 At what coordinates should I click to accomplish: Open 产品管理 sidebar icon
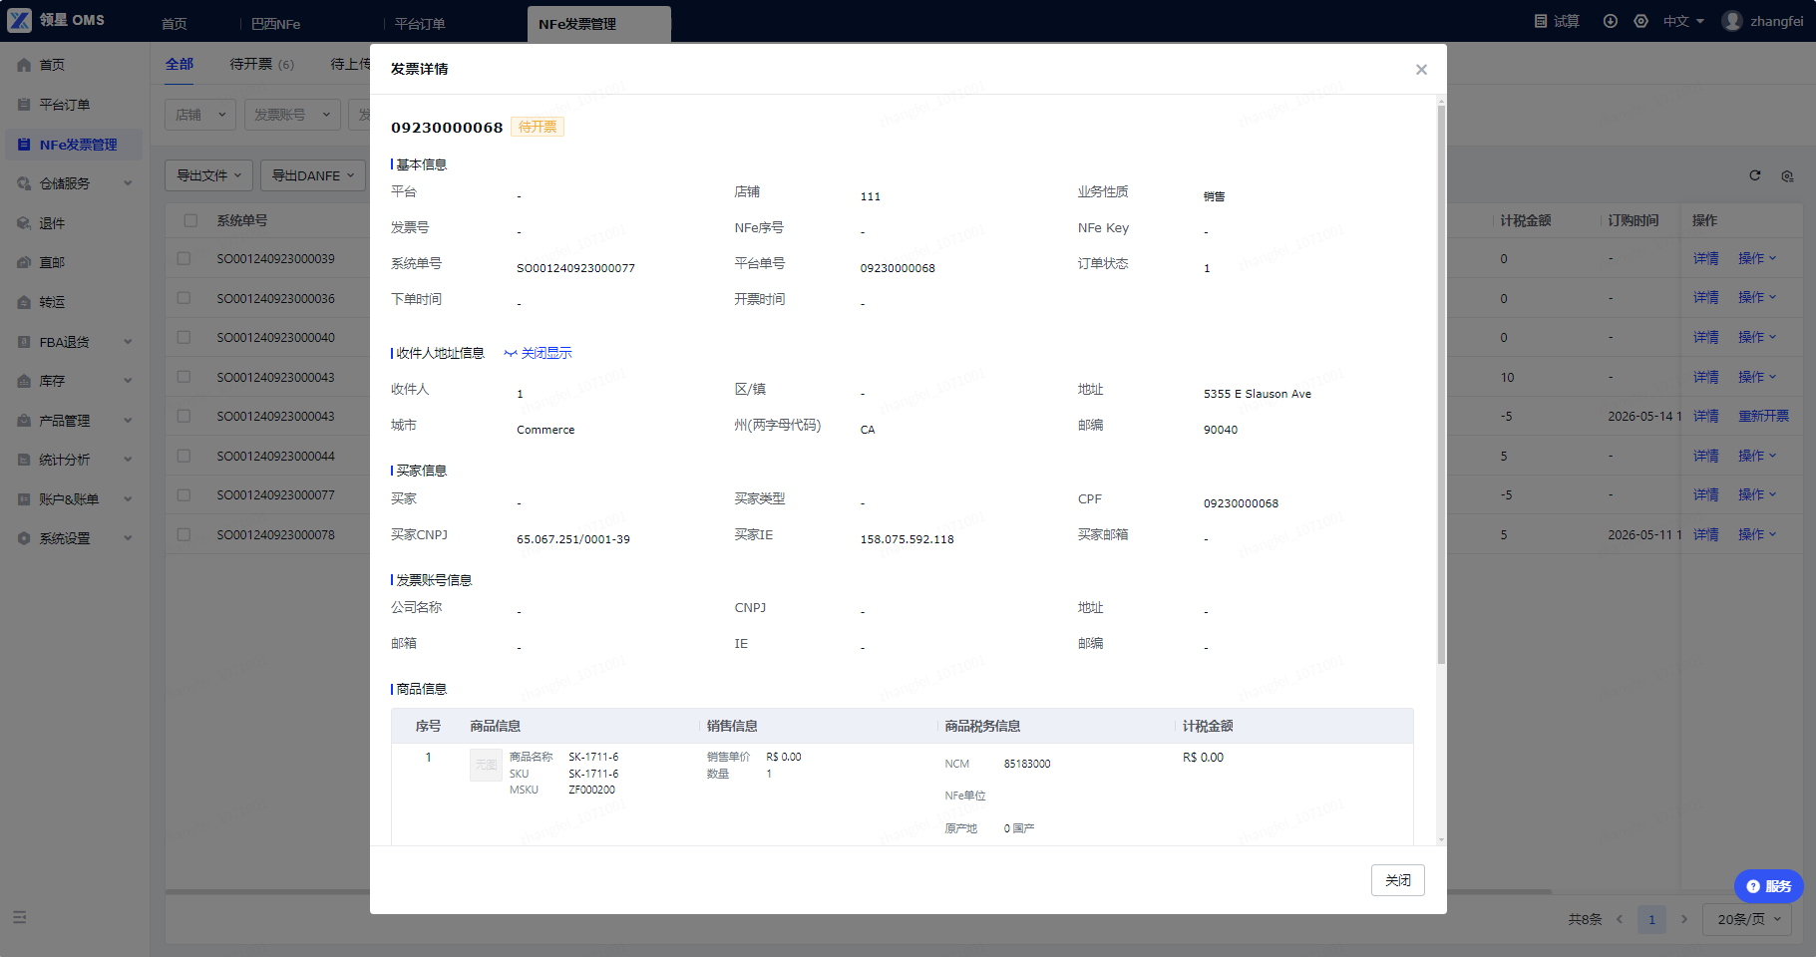tap(24, 421)
